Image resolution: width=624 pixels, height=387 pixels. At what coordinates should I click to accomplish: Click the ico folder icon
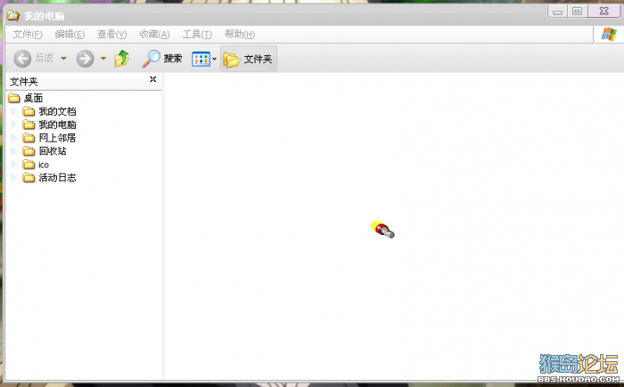(x=29, y=165)
